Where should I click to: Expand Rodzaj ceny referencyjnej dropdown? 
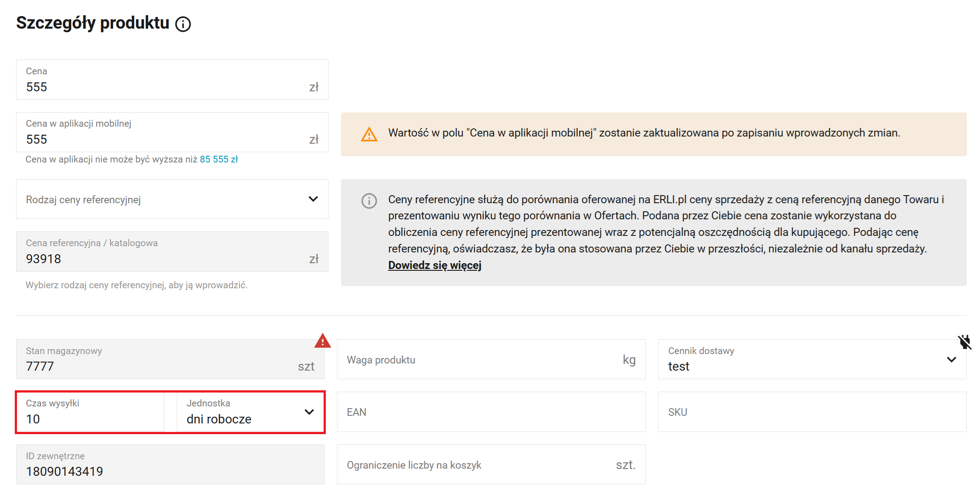(172, 199)
